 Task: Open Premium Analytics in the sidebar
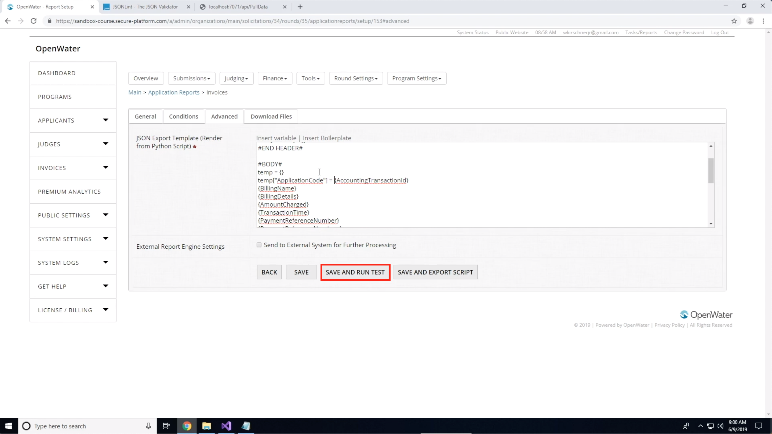[x=73, y=192]
